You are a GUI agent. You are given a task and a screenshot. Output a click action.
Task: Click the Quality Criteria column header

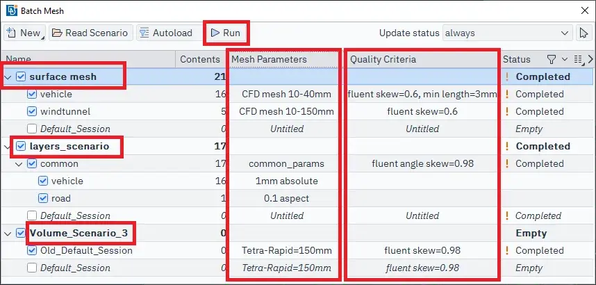(383, 59)
